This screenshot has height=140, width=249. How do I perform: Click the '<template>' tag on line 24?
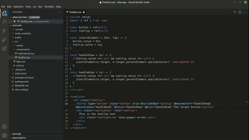tap(77, 96)
